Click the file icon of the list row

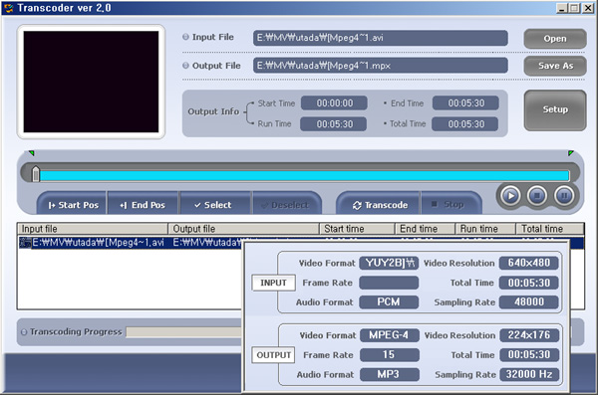coord(25,243)
